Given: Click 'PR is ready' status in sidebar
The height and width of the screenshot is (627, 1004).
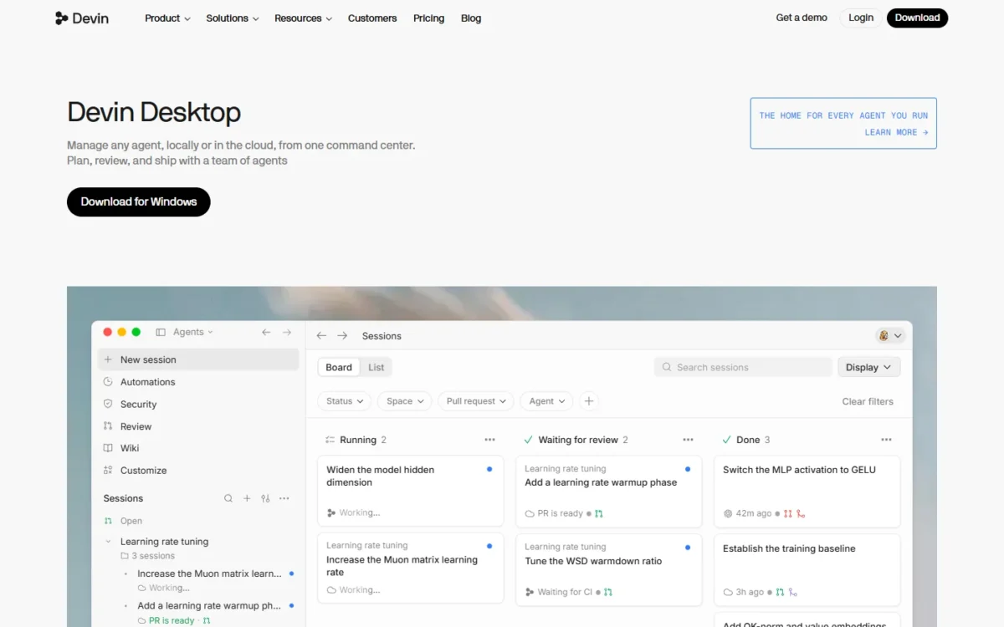Looking at the screenshot, I should (x=172, y=621).
